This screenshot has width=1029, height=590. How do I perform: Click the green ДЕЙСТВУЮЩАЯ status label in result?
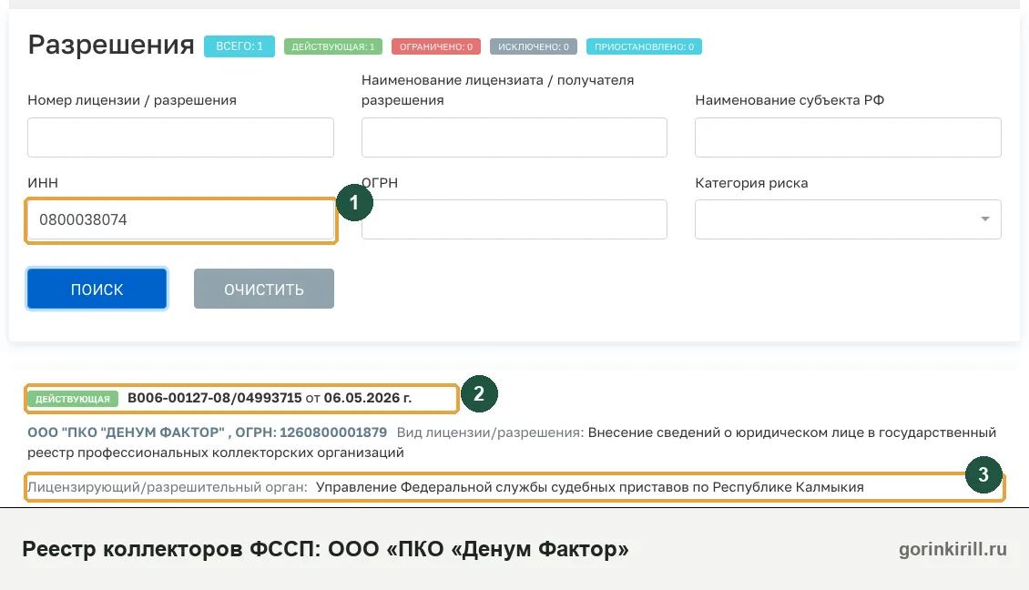click(73, 399)
